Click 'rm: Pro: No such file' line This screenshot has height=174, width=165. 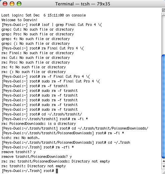click(35, 62)
